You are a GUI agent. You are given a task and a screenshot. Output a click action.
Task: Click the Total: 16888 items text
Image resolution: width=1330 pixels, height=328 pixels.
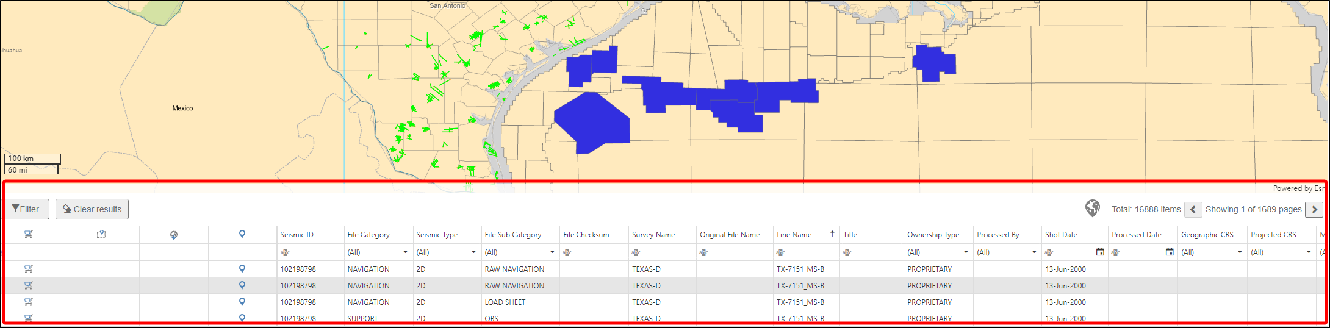coord(1146,209)
